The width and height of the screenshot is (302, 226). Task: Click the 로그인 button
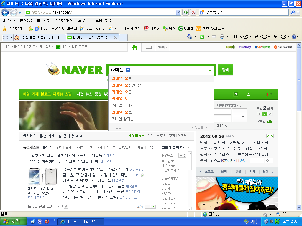tap(239, 115)
